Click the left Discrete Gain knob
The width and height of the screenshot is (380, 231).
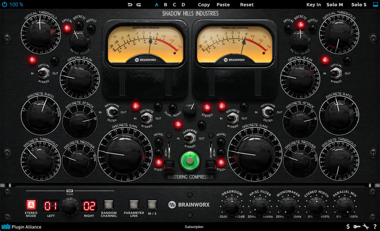tap(125, 155)
